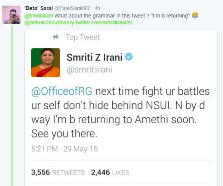Open Smriti Z Irani's profile photo

pos(46,62)
